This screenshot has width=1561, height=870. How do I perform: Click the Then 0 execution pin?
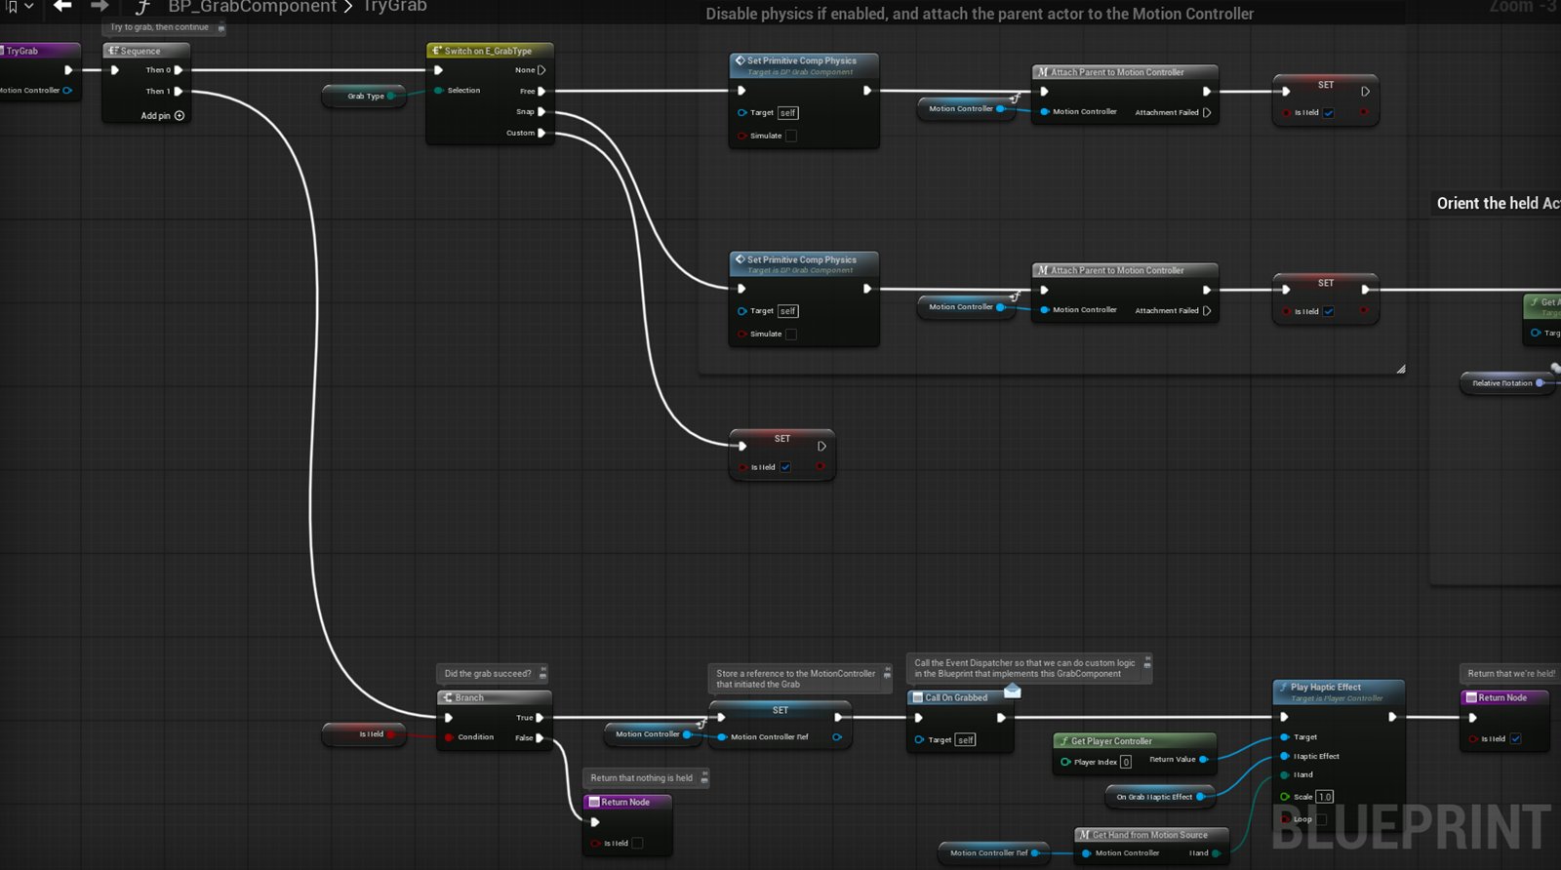pyautogui.click(x=179, y=70)
